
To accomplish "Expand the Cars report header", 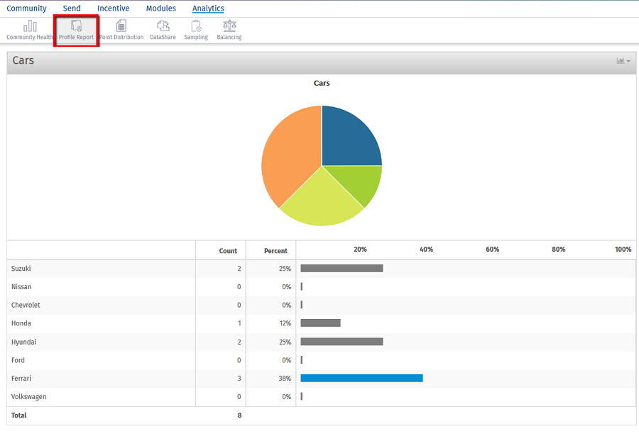I will click(23, 61).
